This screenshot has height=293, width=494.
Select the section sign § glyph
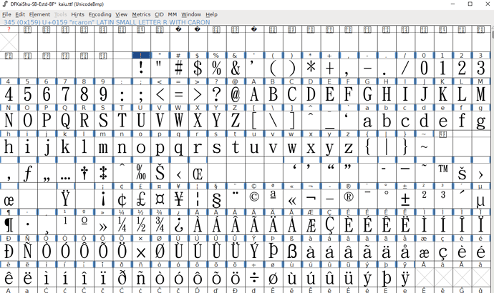(x=217, y=199)
